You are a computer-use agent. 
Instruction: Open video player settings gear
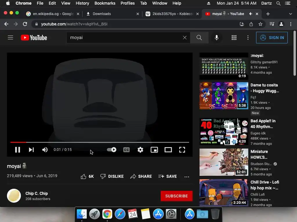pyautogui.click(x=140, y=150)
